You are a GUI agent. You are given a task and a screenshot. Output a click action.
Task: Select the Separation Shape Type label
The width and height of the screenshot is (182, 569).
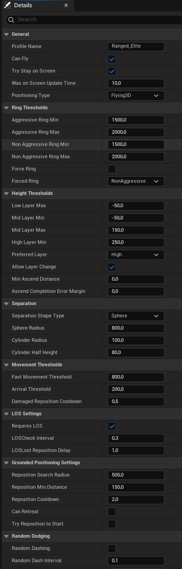38,316
